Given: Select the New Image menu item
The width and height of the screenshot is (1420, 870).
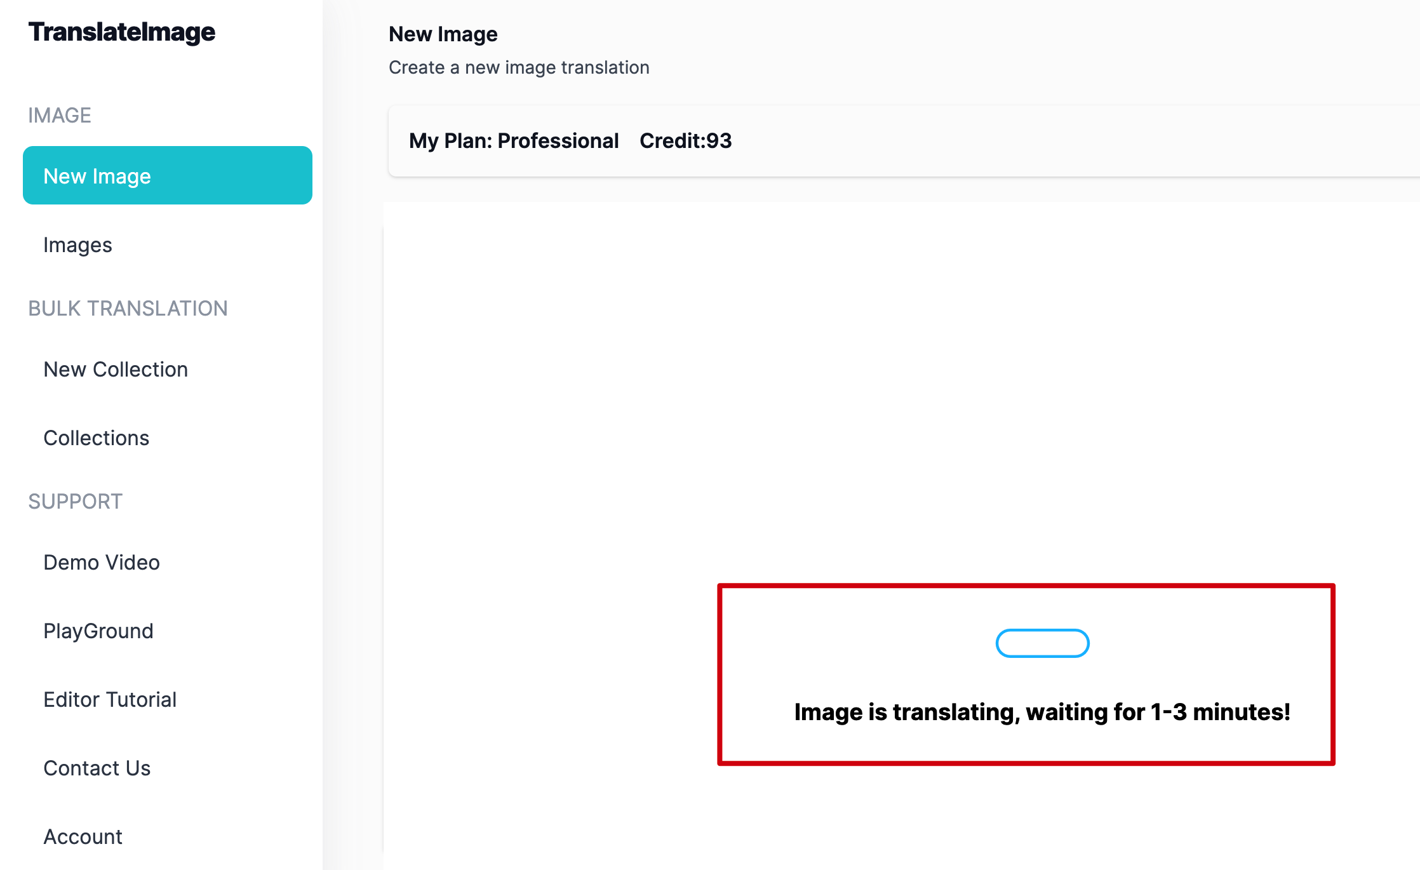Looking at the screenshot, I should (x=166, y=175).
